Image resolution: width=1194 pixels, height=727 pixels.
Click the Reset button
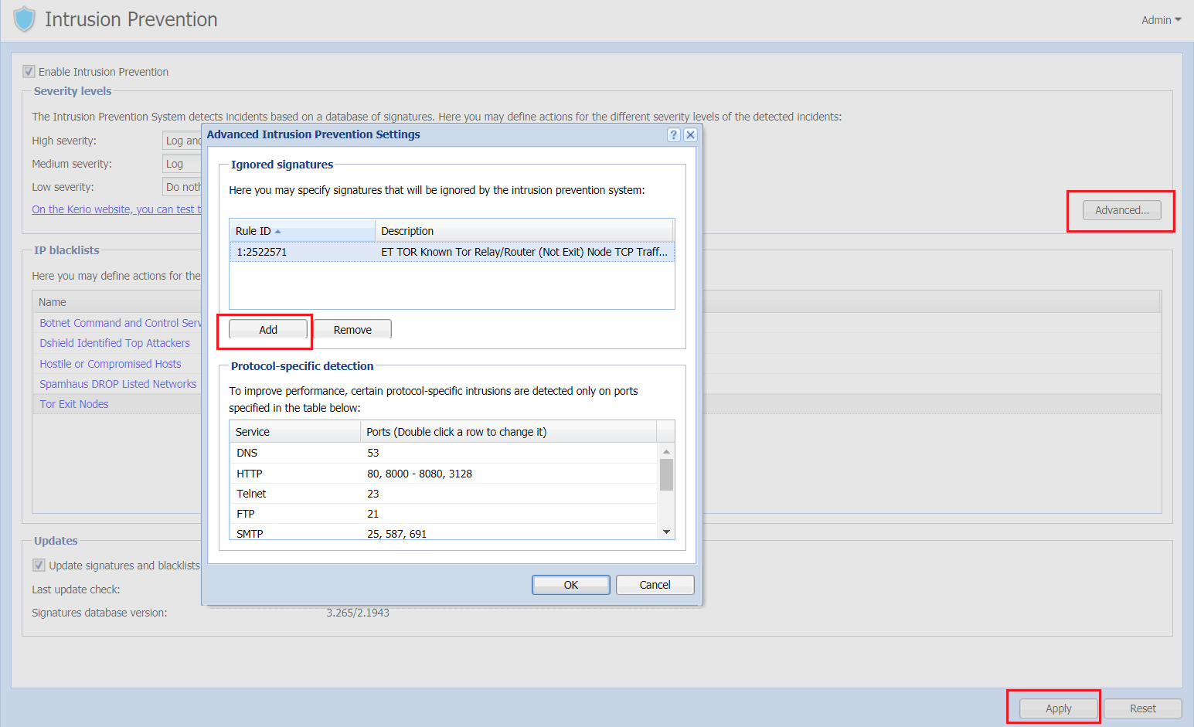(1143, 708)
